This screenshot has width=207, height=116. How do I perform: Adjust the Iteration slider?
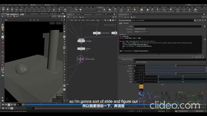(176, 71)
